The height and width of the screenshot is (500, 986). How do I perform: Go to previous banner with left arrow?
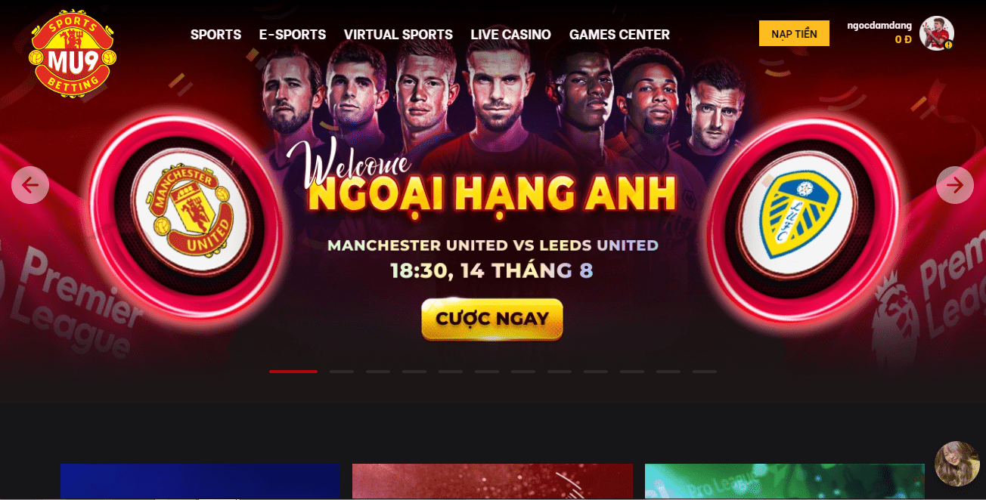[x=30, y=185]
